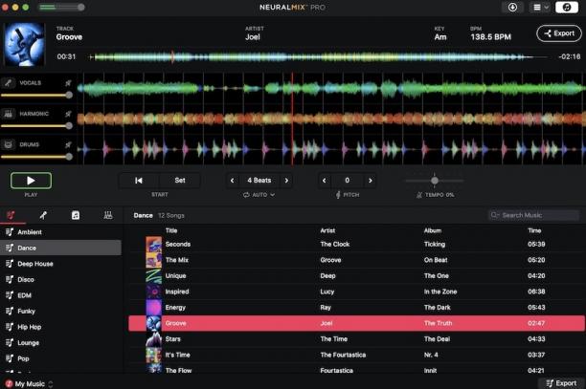Select the Ambient playlist

click(60, 232)
